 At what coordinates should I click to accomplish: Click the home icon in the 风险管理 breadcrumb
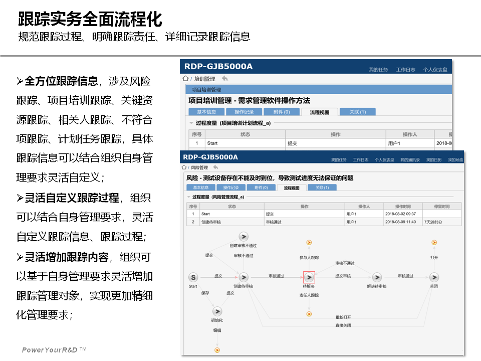[184, 167]
